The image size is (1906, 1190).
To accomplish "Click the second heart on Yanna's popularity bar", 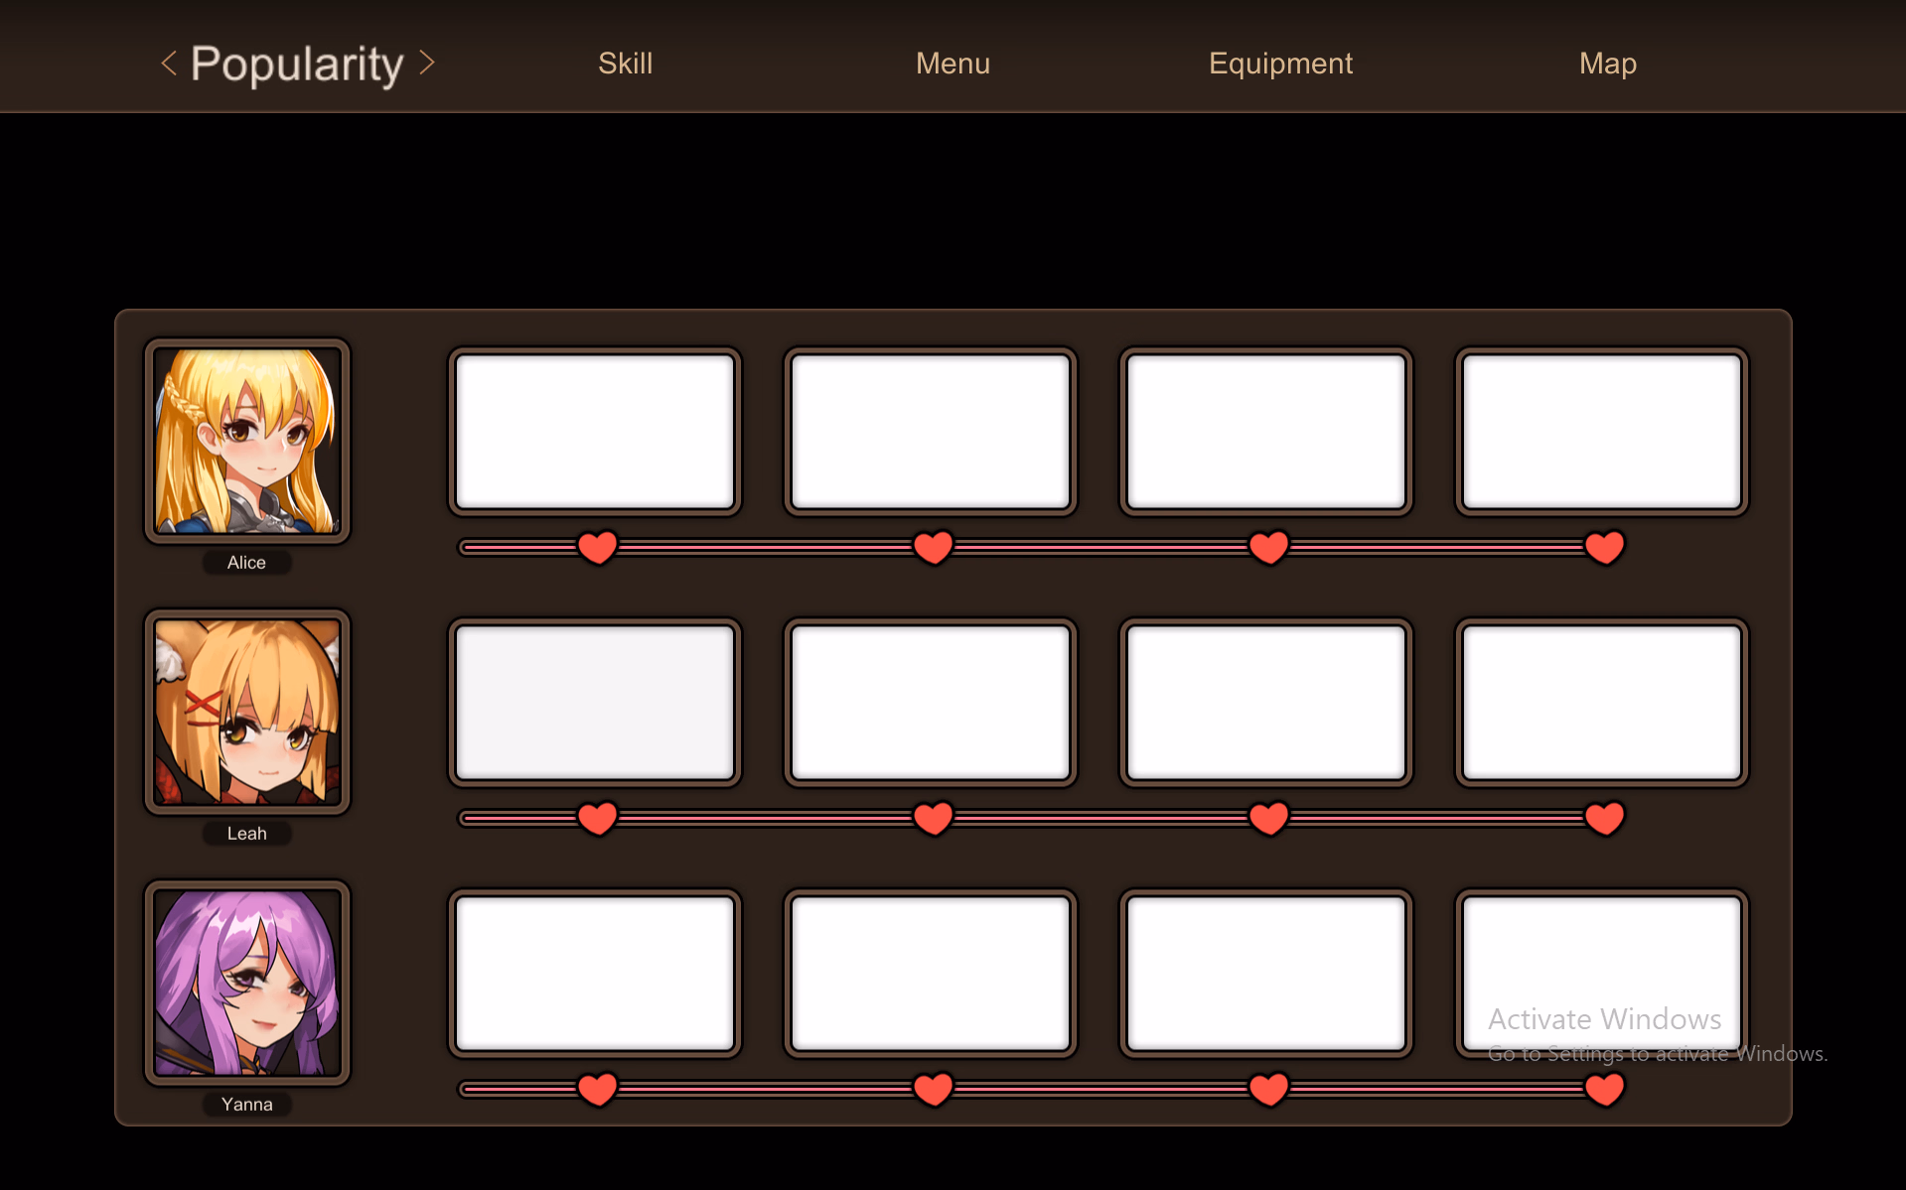I will [933, 1089].
